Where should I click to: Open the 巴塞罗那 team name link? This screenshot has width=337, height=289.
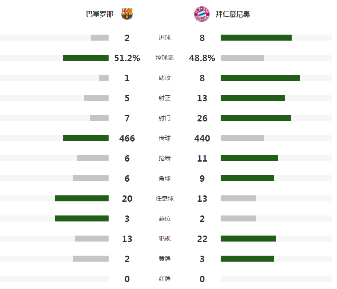click(x=100, y=14)
